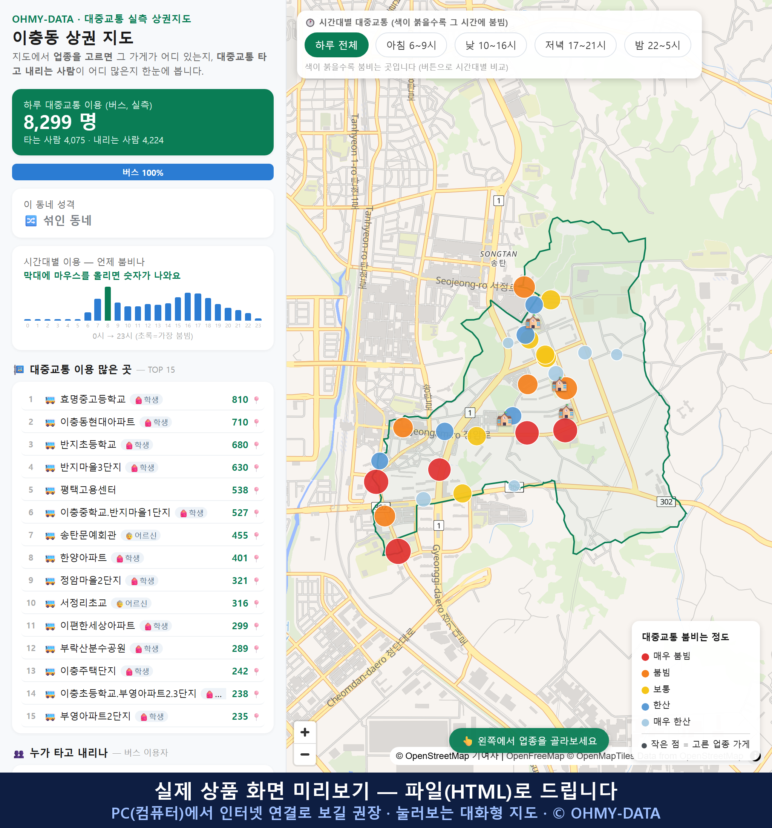Screen dimensions: 772x828
Task: Select the 이충초등학교.부영아파트2.3단지 list row
Action: [x=143, y=693]
